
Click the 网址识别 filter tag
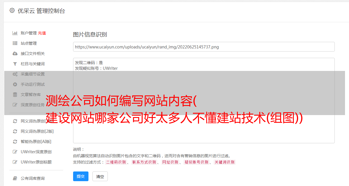point(170,162)
